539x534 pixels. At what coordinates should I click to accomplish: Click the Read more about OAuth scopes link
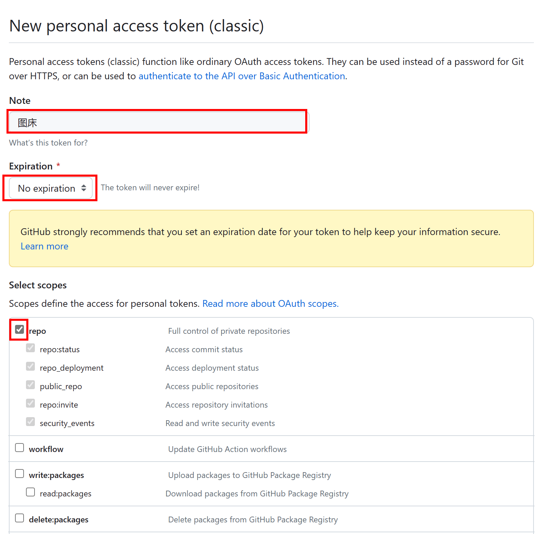point(270,303)
